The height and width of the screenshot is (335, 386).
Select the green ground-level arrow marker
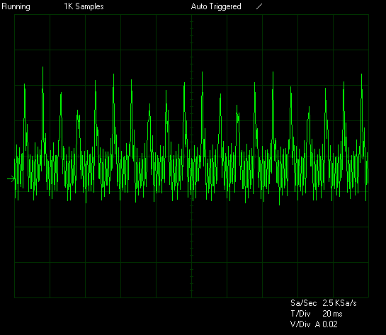[11, 179]
